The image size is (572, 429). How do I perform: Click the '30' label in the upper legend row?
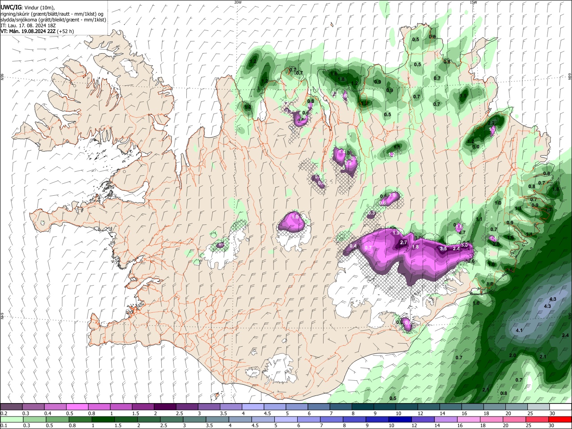(552, 413)
